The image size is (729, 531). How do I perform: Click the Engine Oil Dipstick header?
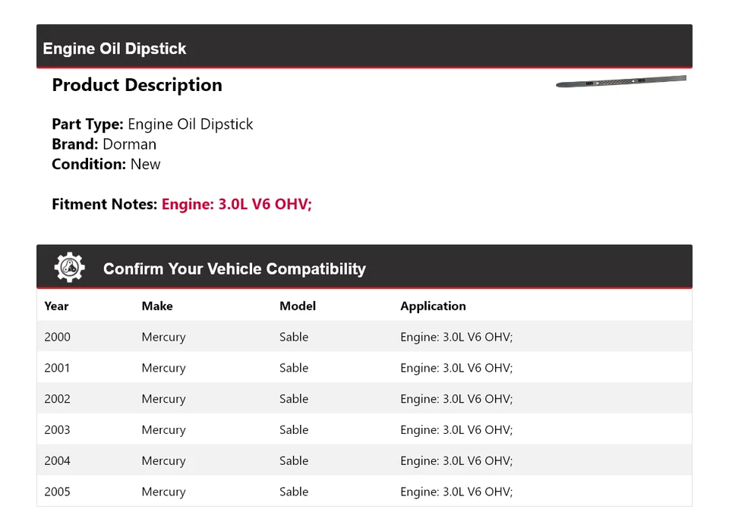pos(115,49)
